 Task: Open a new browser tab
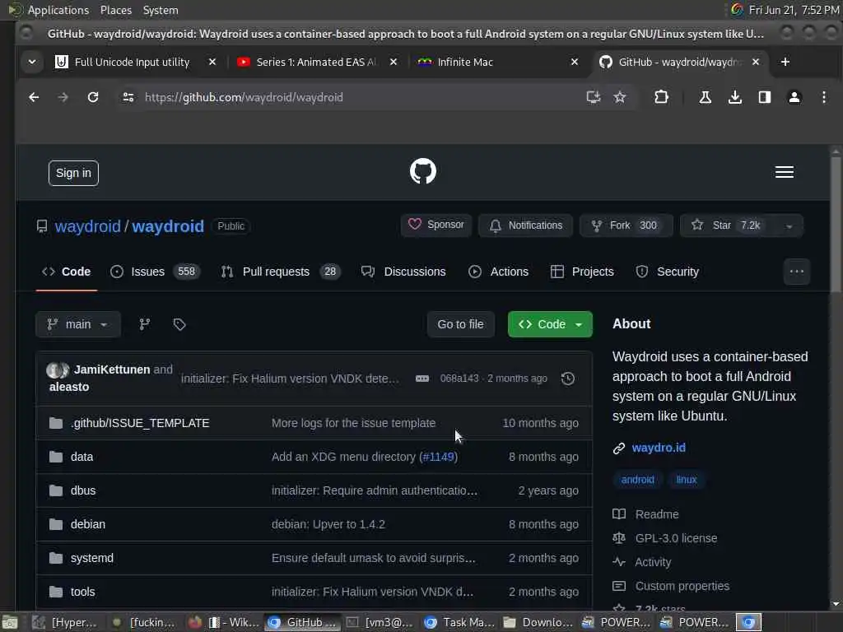[785, 62]
